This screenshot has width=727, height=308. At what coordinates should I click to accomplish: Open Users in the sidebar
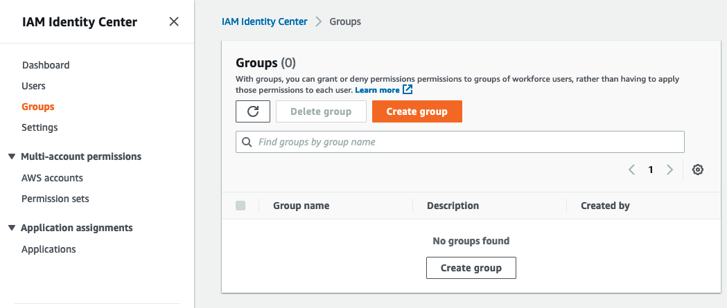point(33,86)
